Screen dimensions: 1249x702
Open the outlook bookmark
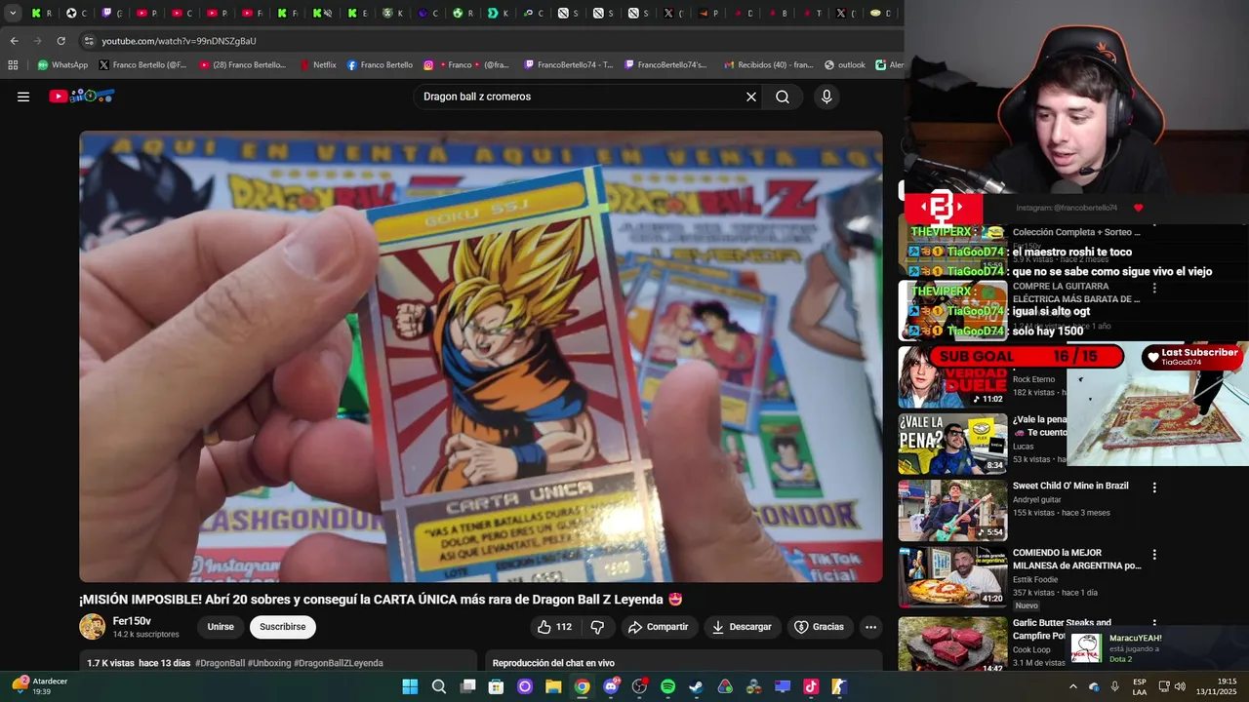point(845,65)
